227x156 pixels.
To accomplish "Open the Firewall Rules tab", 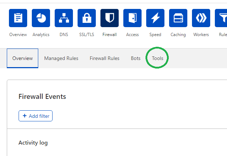I will [104, 58].
